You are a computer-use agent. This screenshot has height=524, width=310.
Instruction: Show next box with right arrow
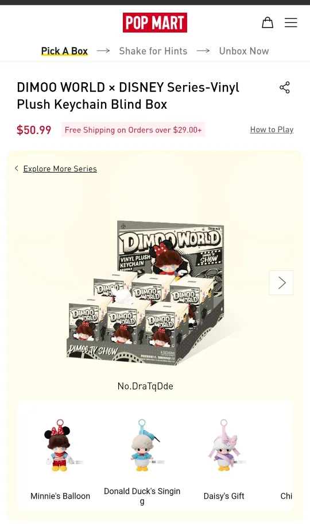point(281,283)
